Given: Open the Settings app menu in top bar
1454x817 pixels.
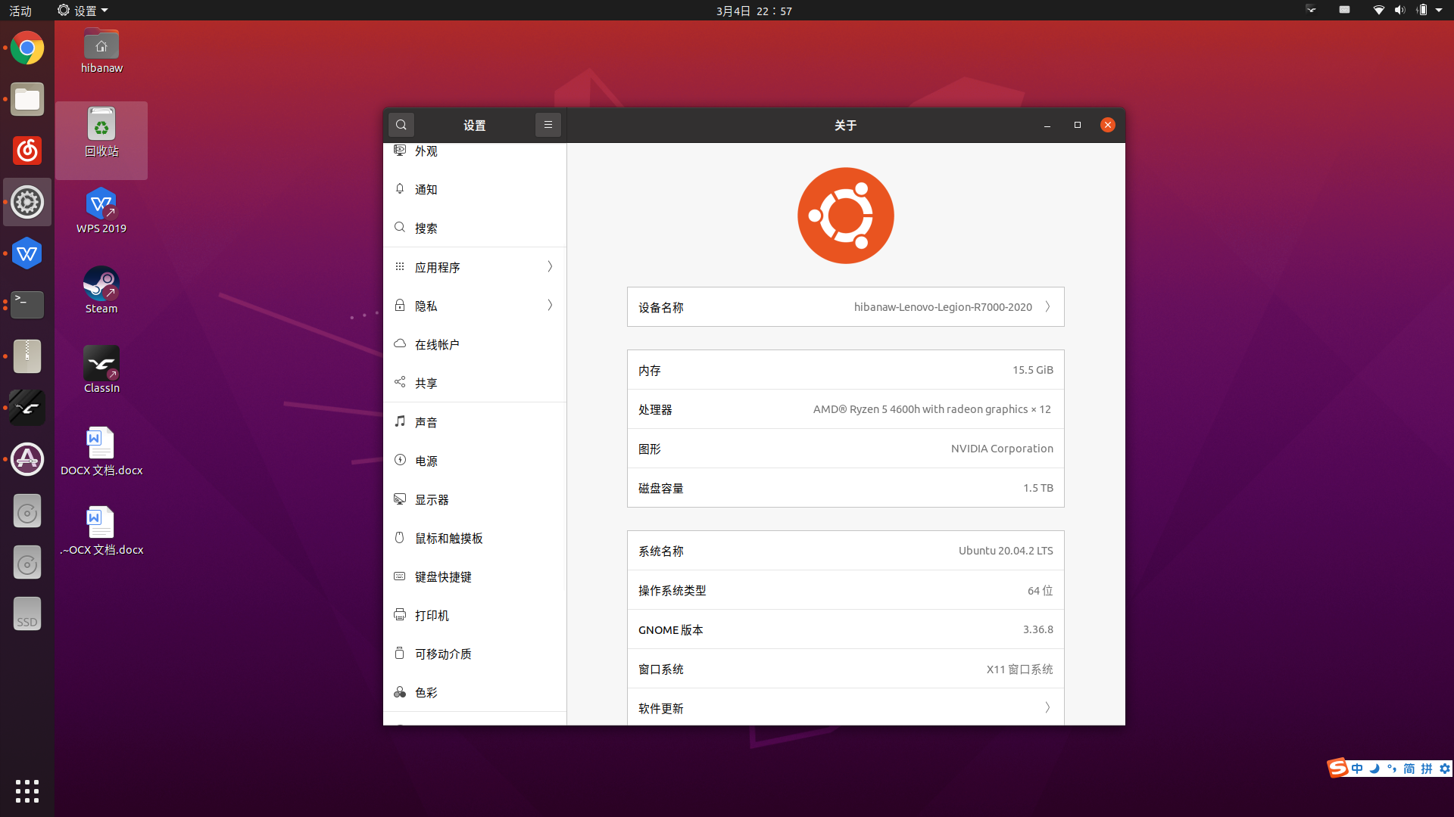Looking at the screenshot, I should pyautogui.click(x=83, y=11).
